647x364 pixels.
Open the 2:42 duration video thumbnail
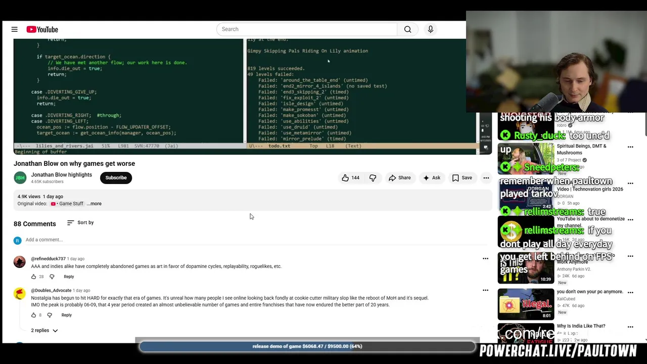[x=526, y=195]
